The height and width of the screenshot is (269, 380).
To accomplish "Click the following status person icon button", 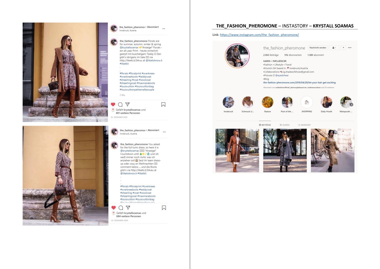I will 334,48.
